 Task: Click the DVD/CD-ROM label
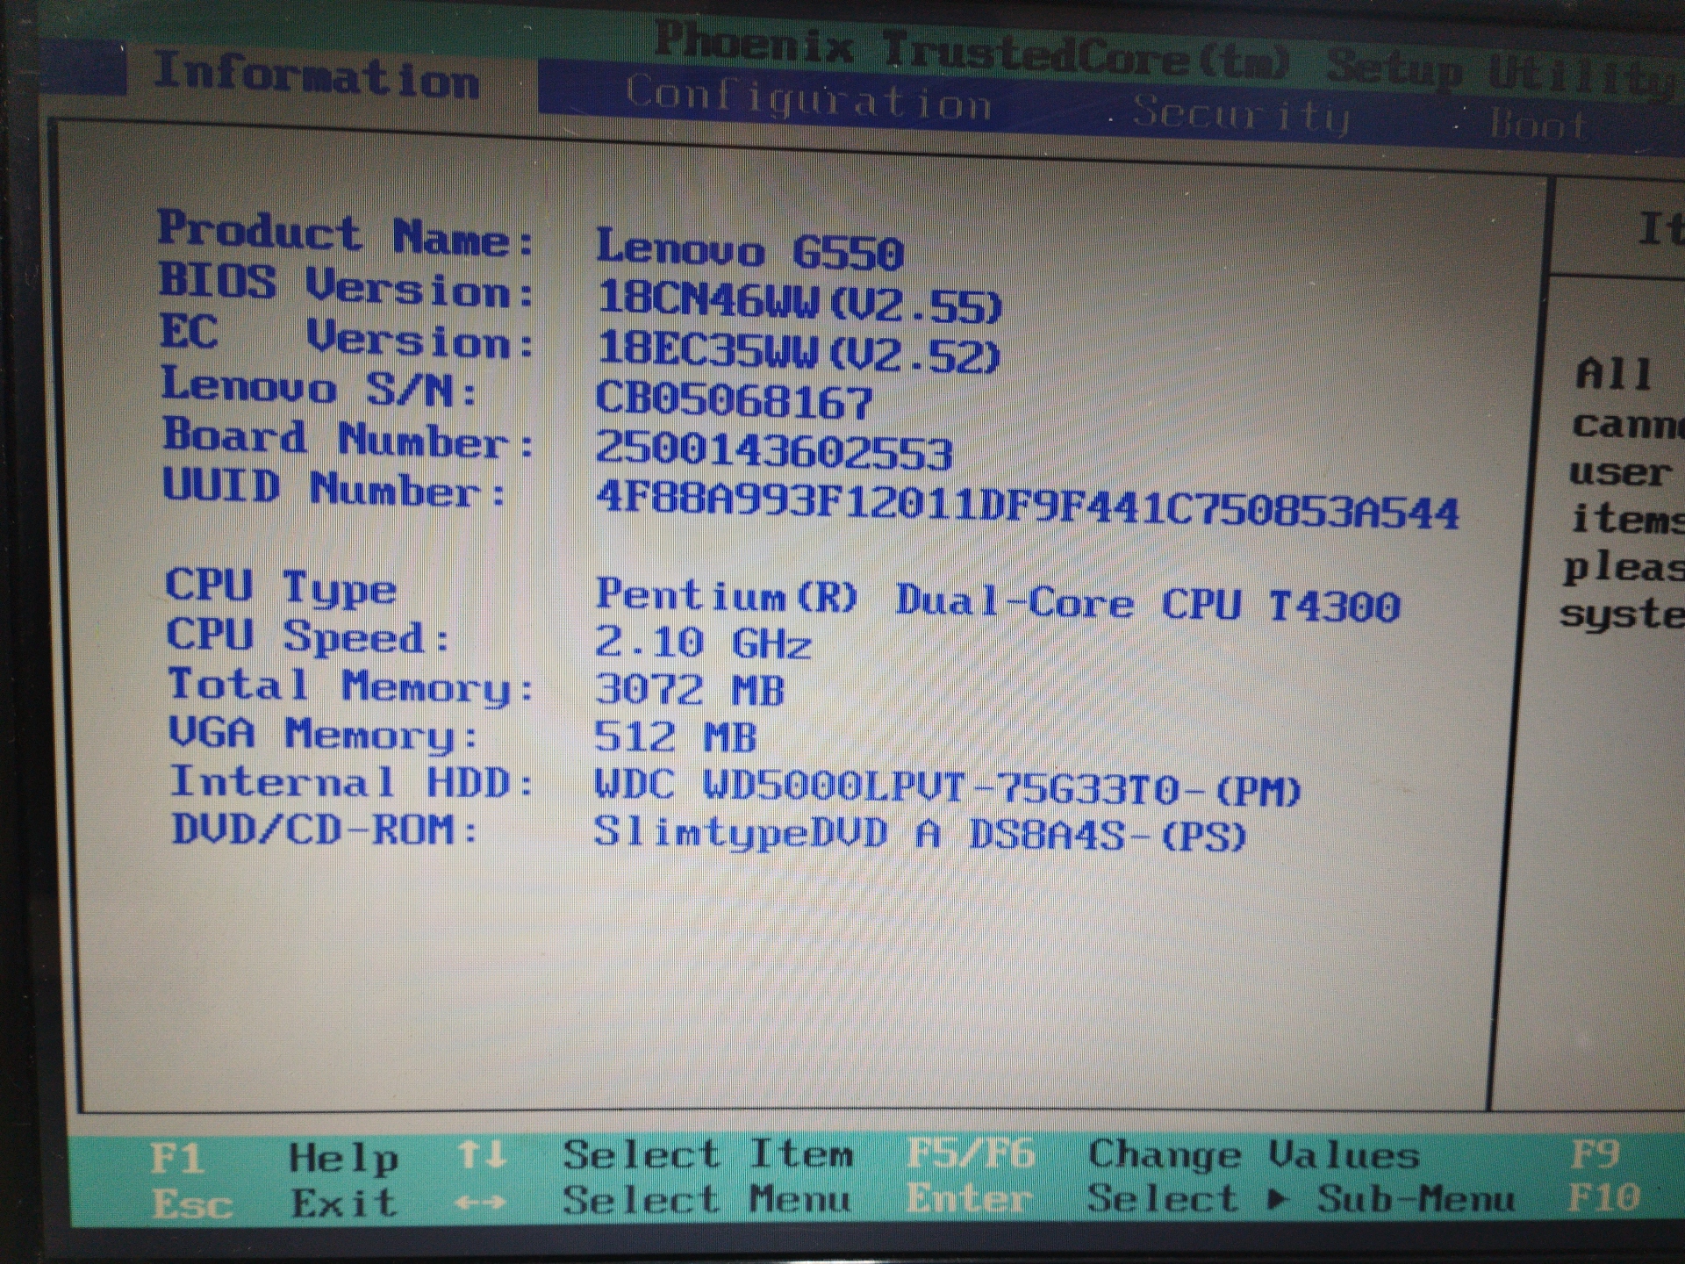point(325,829)
